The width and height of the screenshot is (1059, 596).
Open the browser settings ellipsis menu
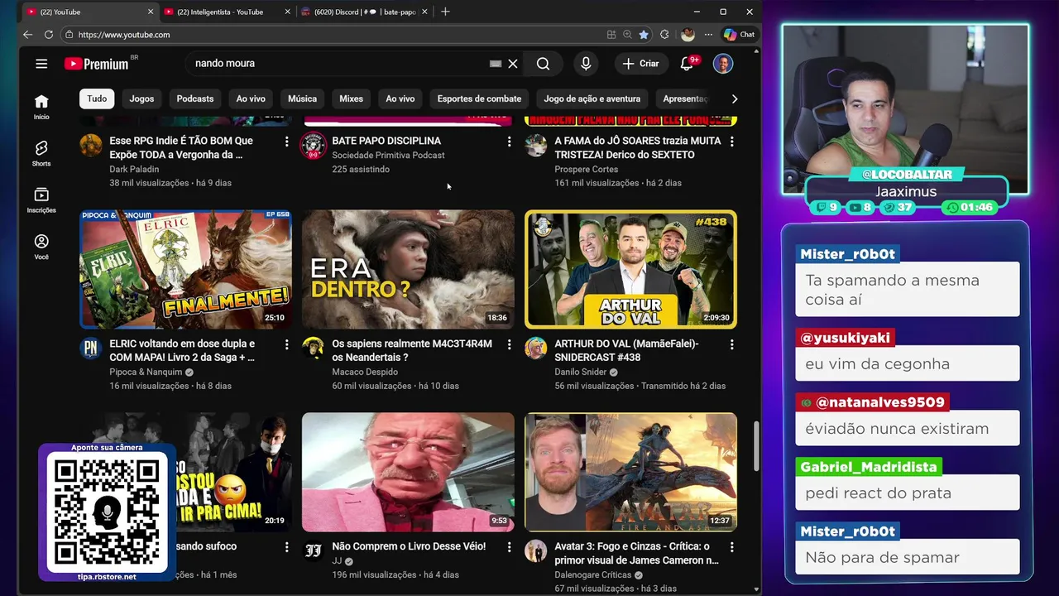[x=708, y=35]
